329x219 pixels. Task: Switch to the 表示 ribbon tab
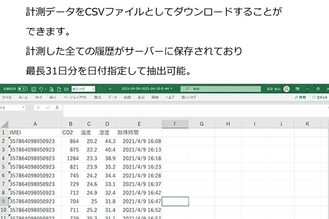tap(141, 97)
